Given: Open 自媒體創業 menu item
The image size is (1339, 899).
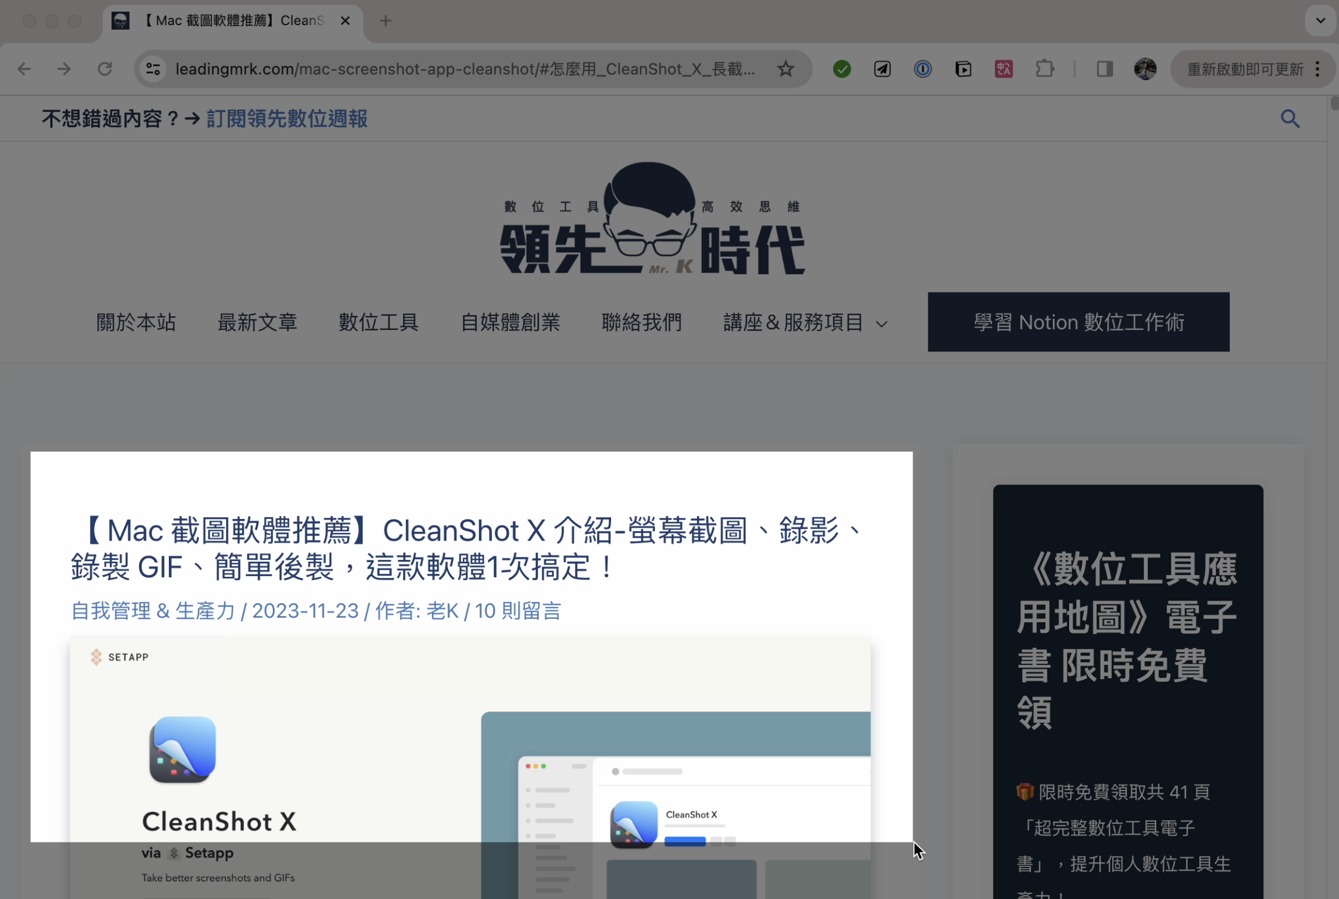Looking at the screenshot, I should 511,322.
